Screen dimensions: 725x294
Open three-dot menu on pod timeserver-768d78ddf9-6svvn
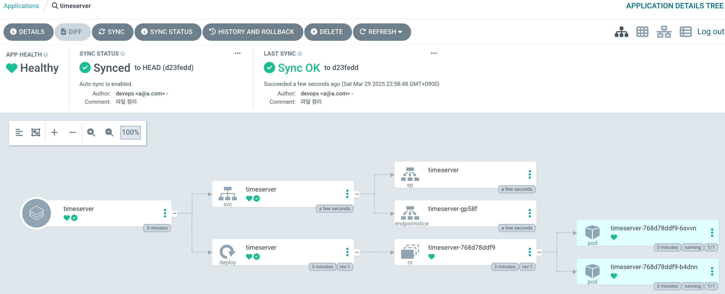click(712, 232)
